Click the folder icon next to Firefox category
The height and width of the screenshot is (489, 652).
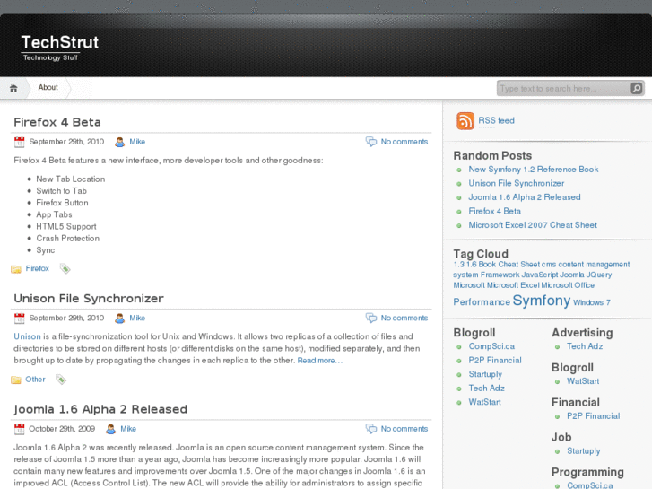click(16, 269)
